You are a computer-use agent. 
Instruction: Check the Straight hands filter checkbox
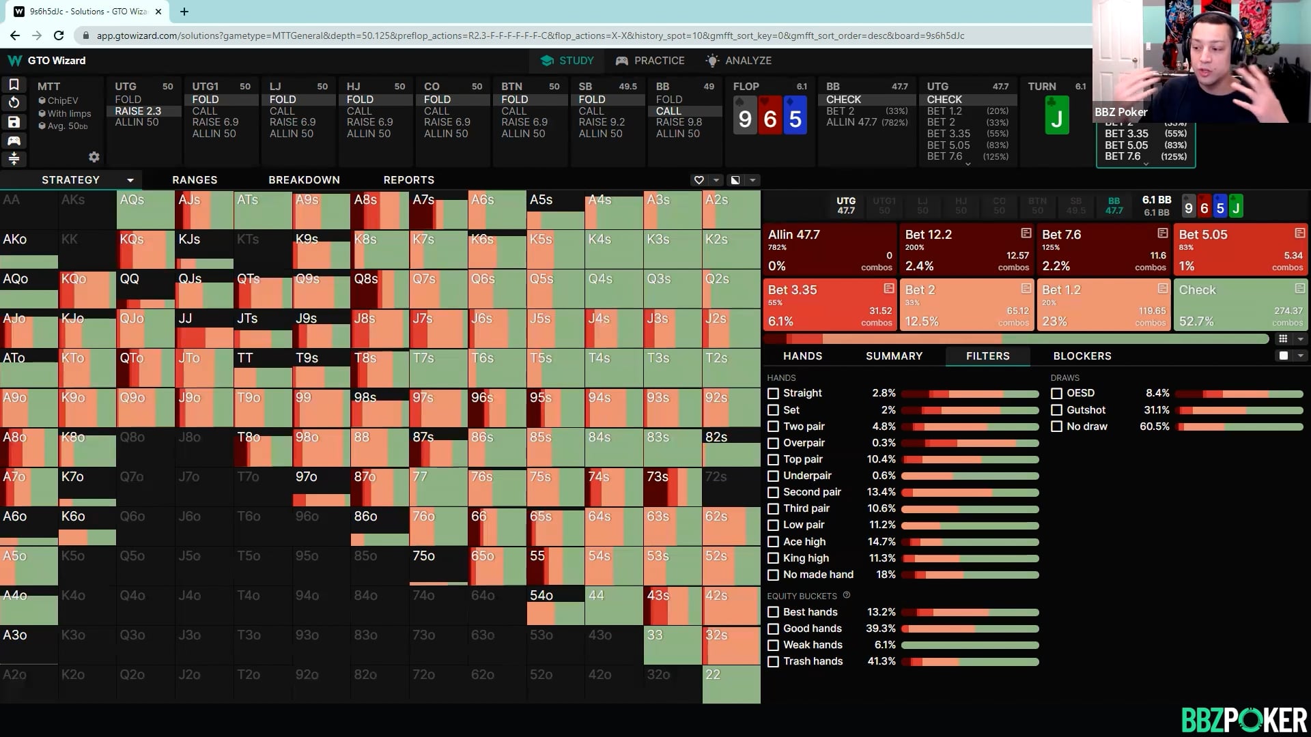click(773, 393)
